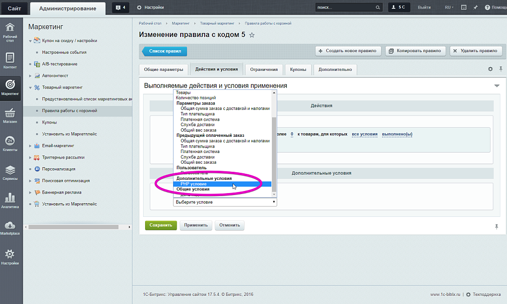Switch to the Ограничения tab
Viewport: 507px width, 304px height.
[x=263, y=69]
